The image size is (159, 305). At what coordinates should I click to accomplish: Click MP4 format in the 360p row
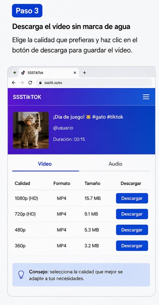pyautogui.click(x=62, y=246)
